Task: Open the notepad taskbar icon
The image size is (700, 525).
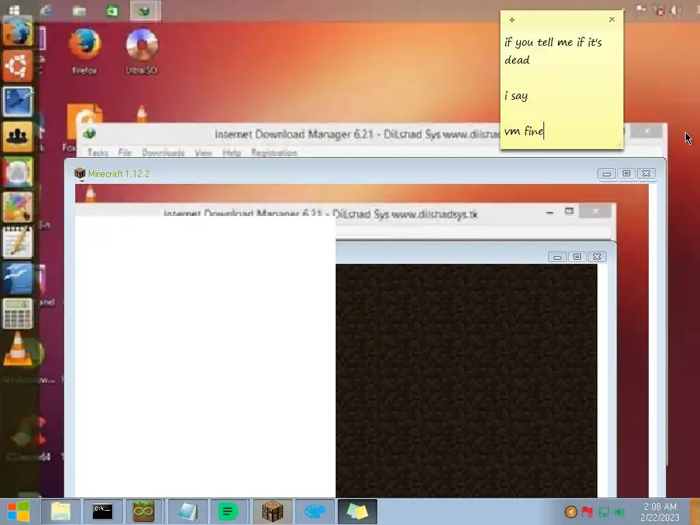Action: tap(187, 511)
